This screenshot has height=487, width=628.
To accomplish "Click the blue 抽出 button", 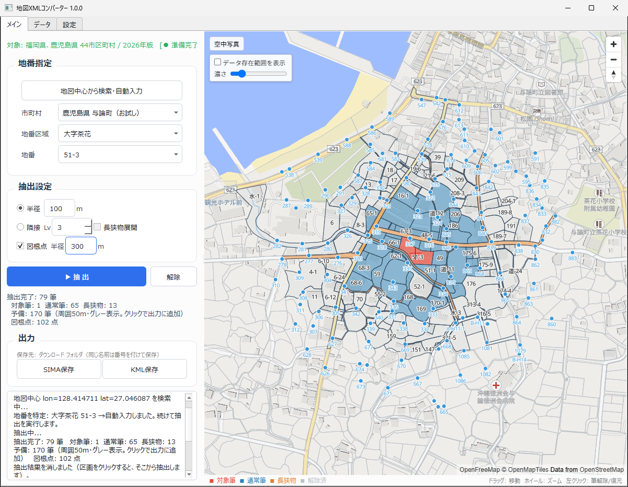I will [76, 277].
